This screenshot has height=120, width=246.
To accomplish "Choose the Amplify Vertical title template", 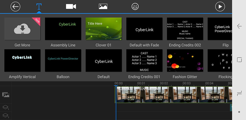I will click(22, 61).
